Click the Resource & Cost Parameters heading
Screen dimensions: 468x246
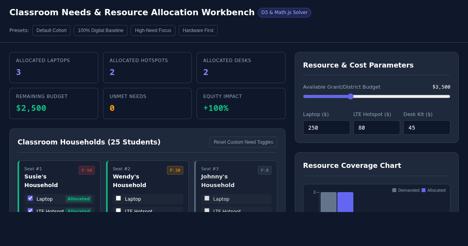click(358, 65)
